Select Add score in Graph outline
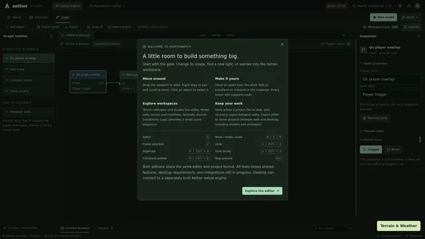 [29, 69]
